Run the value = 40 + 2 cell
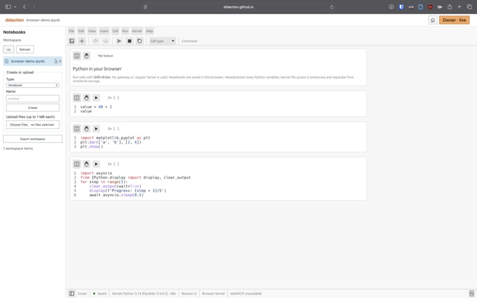477x298 pixels. coord(96,98)
